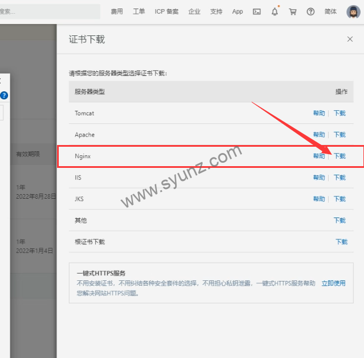Click the 操作 column header
Viewport: 364px width, 358px height.
pyautogui.click(x=342, y=91)
